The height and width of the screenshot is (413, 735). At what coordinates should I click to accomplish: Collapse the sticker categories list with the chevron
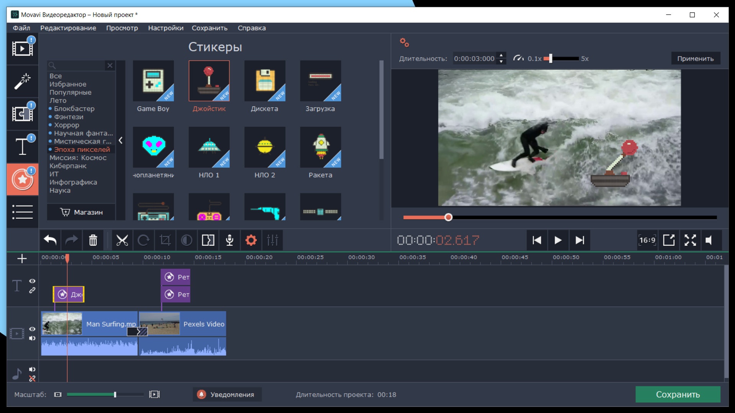click(x=121, y=140)
